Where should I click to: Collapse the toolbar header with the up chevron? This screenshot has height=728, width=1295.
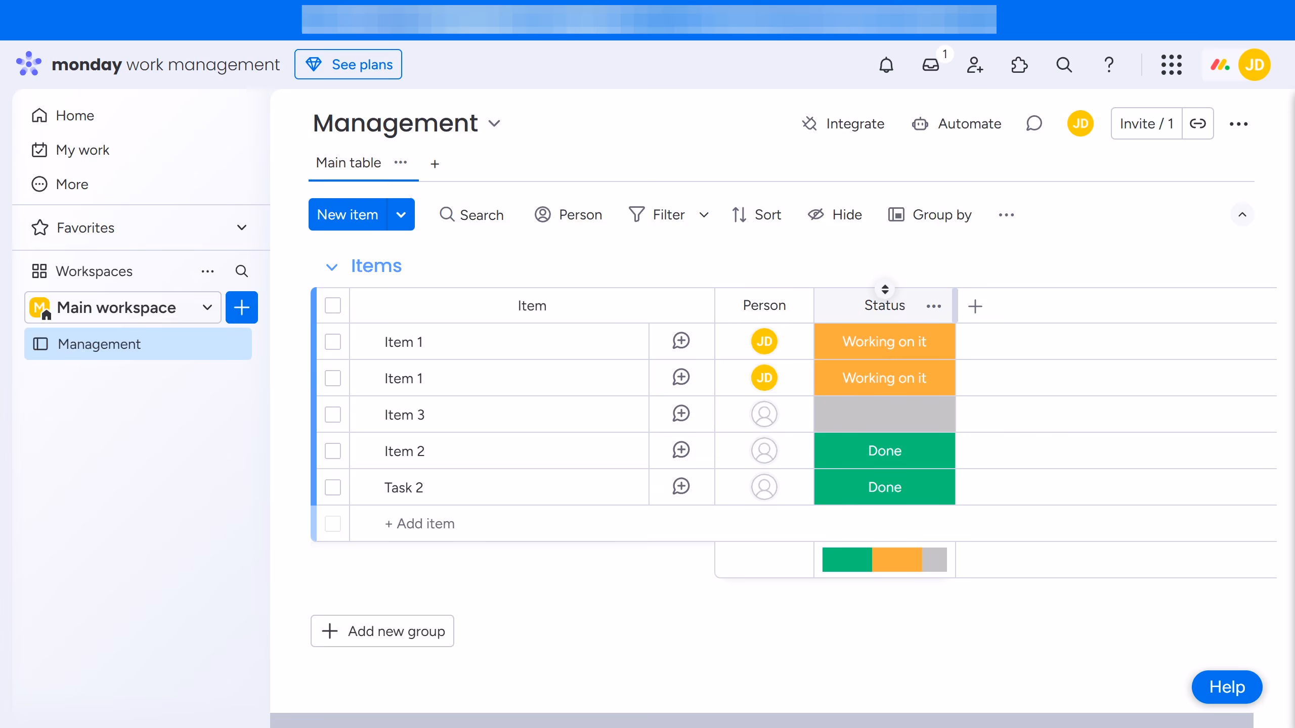pyautogui.click(x=1242, y=215)
